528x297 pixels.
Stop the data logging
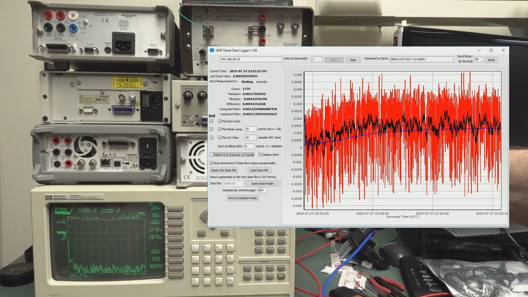353,60
